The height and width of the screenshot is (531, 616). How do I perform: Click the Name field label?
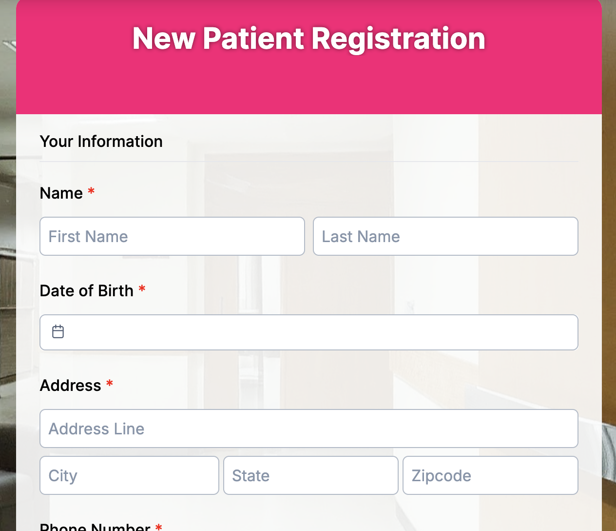(61, 193)
